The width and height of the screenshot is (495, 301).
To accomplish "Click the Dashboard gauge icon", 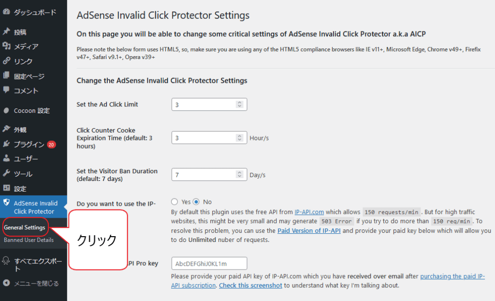I will [6, 12].
